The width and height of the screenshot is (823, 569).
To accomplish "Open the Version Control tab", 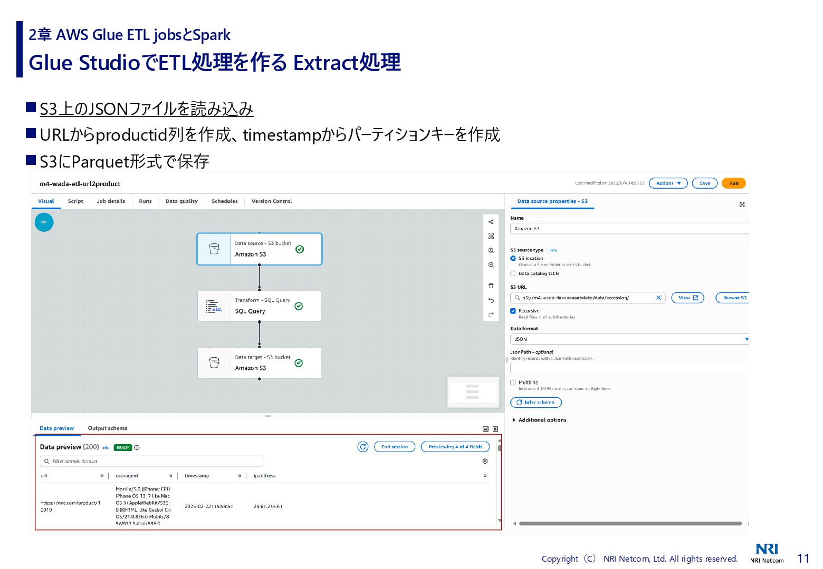I will 272,201.
